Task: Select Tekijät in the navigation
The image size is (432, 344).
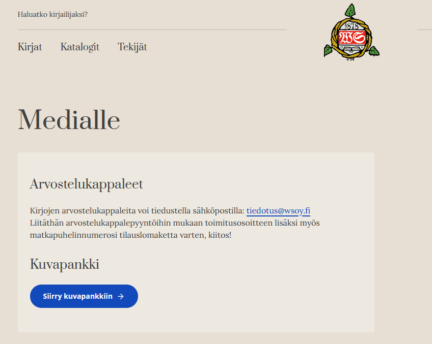Action: (132, 47)
